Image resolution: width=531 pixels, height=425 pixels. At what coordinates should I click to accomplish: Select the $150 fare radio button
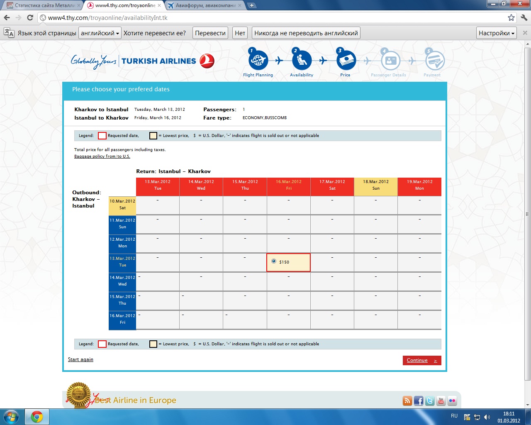point(274,261)
